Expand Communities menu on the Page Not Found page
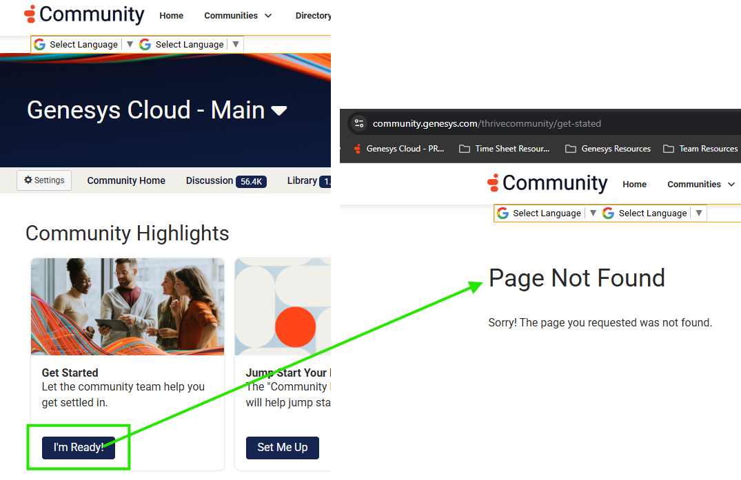The height and width of the screenshot is (480, 741). pyautogui.click(x=701, y=184)
